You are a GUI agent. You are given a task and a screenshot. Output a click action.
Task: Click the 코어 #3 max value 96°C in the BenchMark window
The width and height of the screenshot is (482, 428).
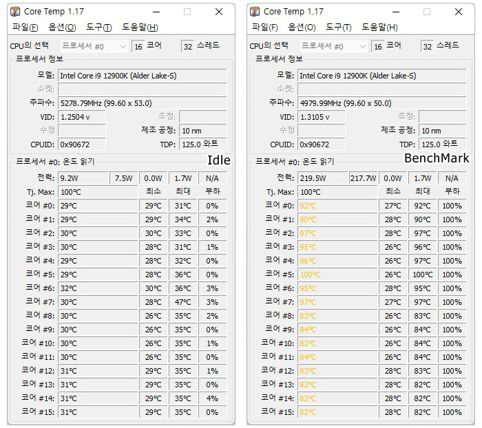(423, 247)
